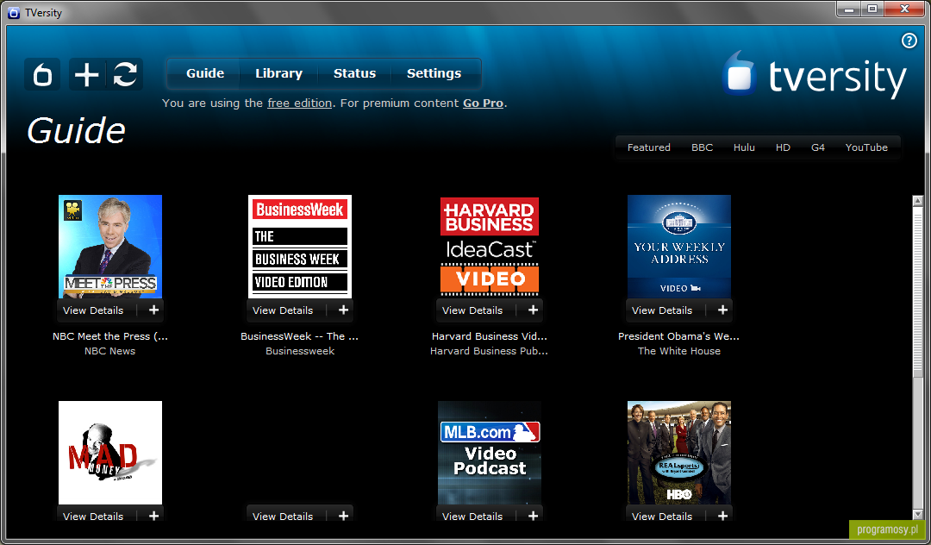View Details for BusinessWeek Video Edition
The width and height of the screenshot is (931, 545).
[283, 310]
